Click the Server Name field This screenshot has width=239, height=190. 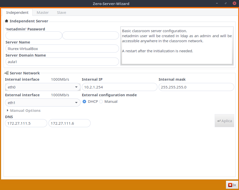pos(62,49)
